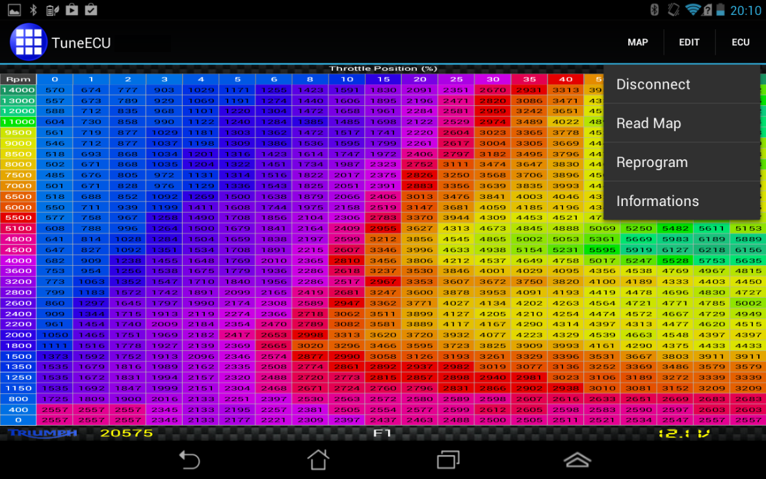Open the recent apps icon
This screenshot has height=479, width=766.
pos(448,460)
